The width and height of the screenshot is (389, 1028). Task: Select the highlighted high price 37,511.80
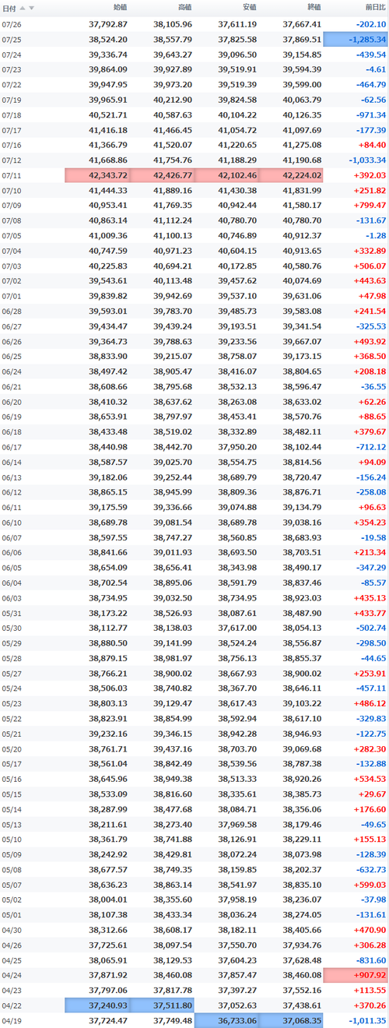[x=162, y=1005]
